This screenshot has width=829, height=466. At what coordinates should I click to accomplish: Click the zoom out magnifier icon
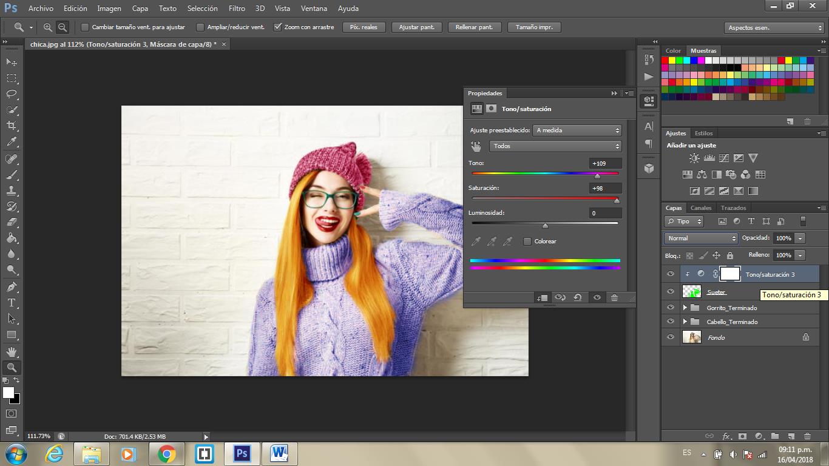tap(62, 27)
